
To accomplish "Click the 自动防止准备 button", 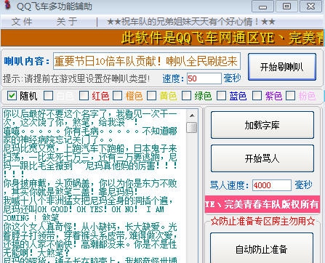I will pyautogui.click(x=262, y=248).
